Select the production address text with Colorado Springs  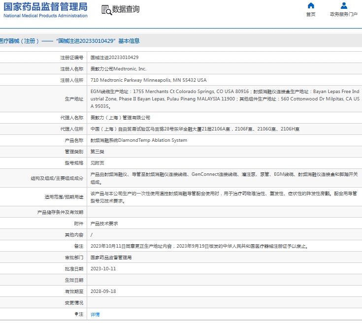pyautogui.click(x=225, y=99)
